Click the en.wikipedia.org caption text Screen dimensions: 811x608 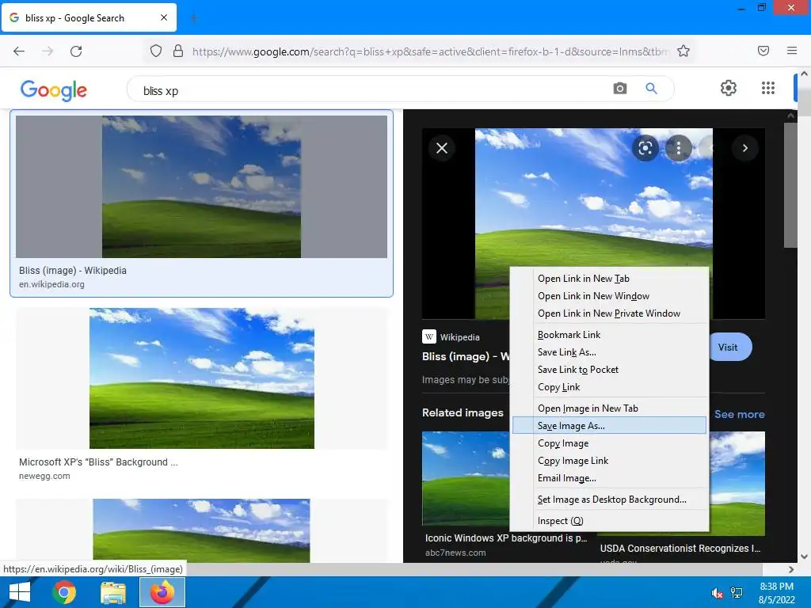(51, 284)
